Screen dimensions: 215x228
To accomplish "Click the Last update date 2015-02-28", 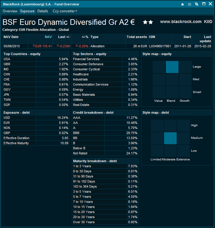I will pos(203,46).
